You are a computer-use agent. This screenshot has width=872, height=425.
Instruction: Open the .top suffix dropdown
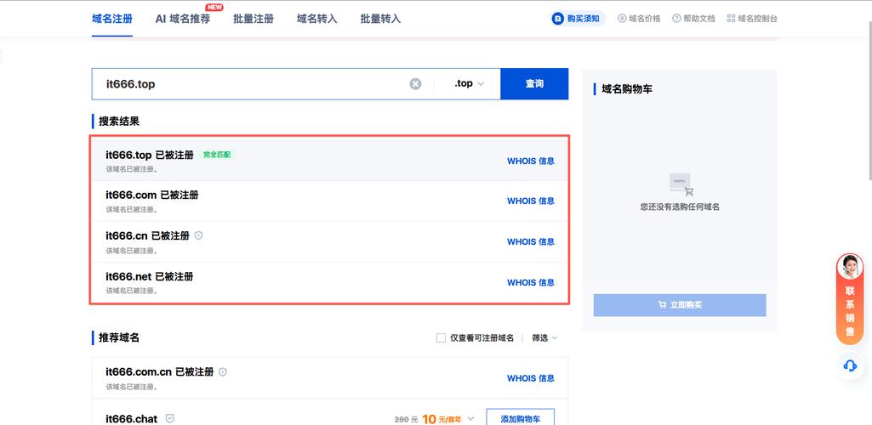(469, 84)
